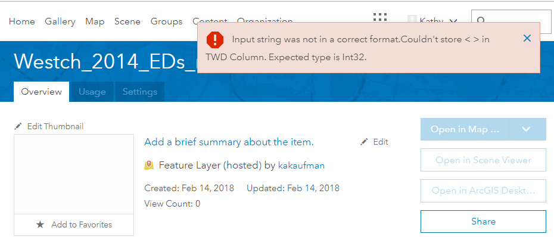
Task: Open the app launcher grid icon
Action: click(x=380, y=18)
